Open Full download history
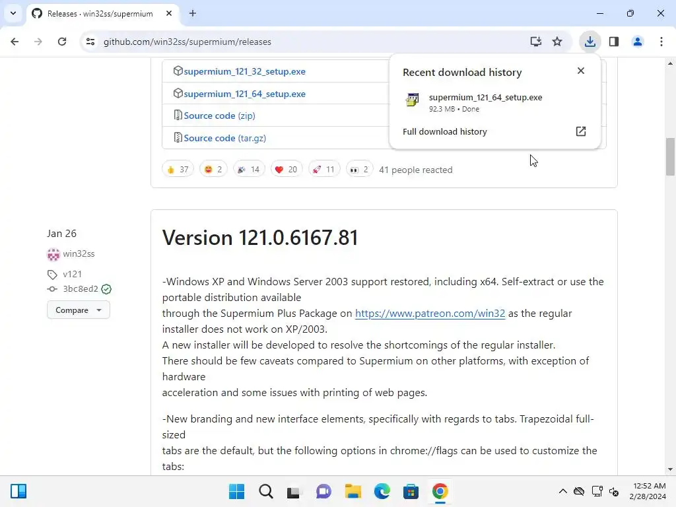 coord(444,131)
